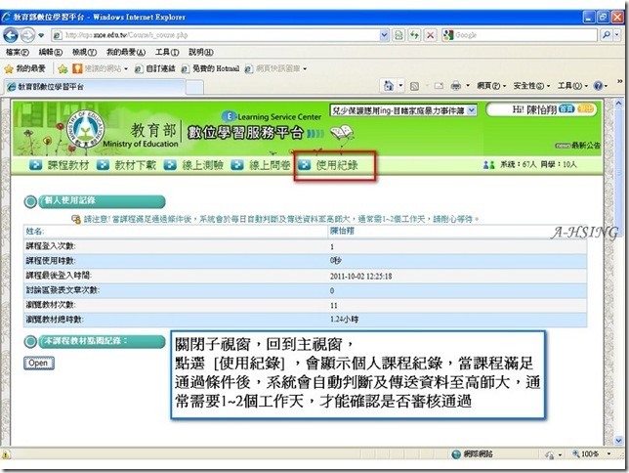
Task: Click the blue 首頁 home badge
Action: point(566,108)
